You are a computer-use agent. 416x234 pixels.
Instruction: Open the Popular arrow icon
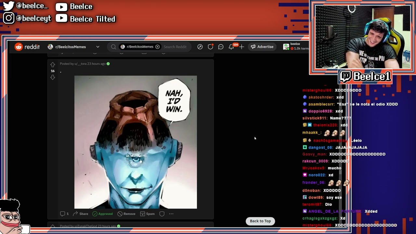coord(200,47)
